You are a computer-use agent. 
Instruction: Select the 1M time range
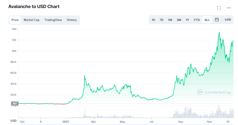coord(170,20)
